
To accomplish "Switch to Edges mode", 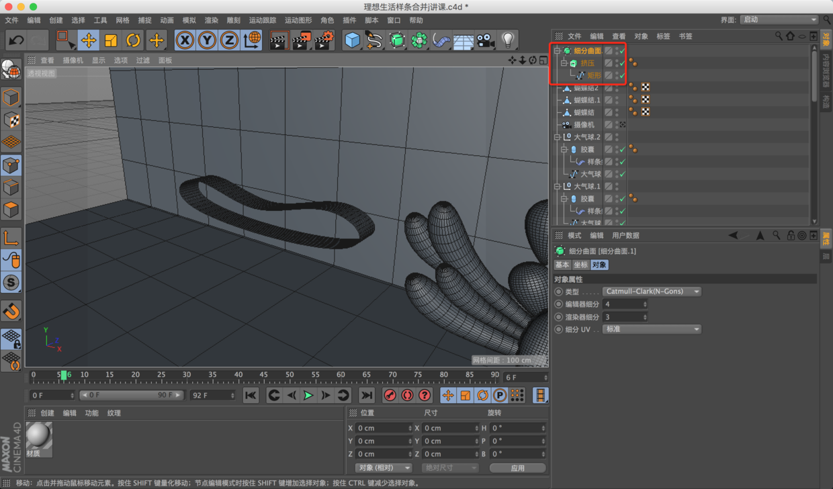I will click(11, 187).
